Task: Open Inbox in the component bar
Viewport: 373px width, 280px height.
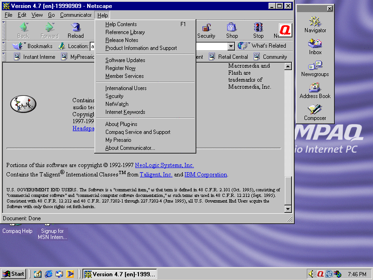Action: click(x=315, y=46)
